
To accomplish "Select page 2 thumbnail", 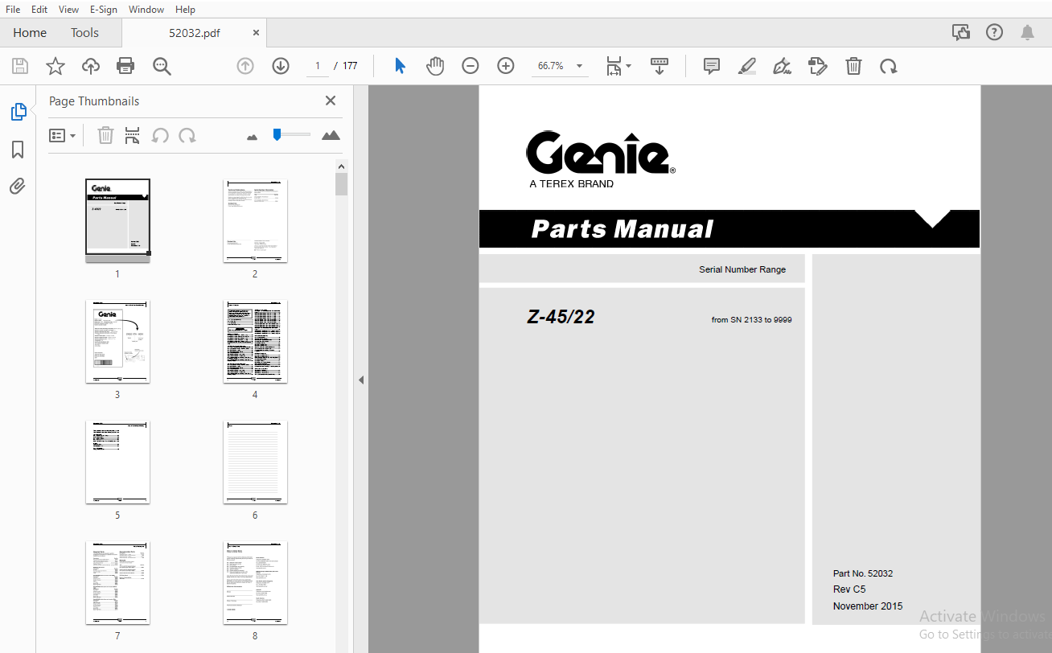I will [x=255, y=220].
